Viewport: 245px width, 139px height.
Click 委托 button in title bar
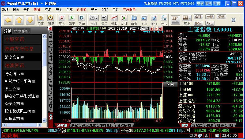click(x=208, y=3)
